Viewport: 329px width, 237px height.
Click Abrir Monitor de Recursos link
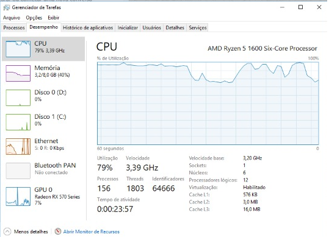(92, 232)
